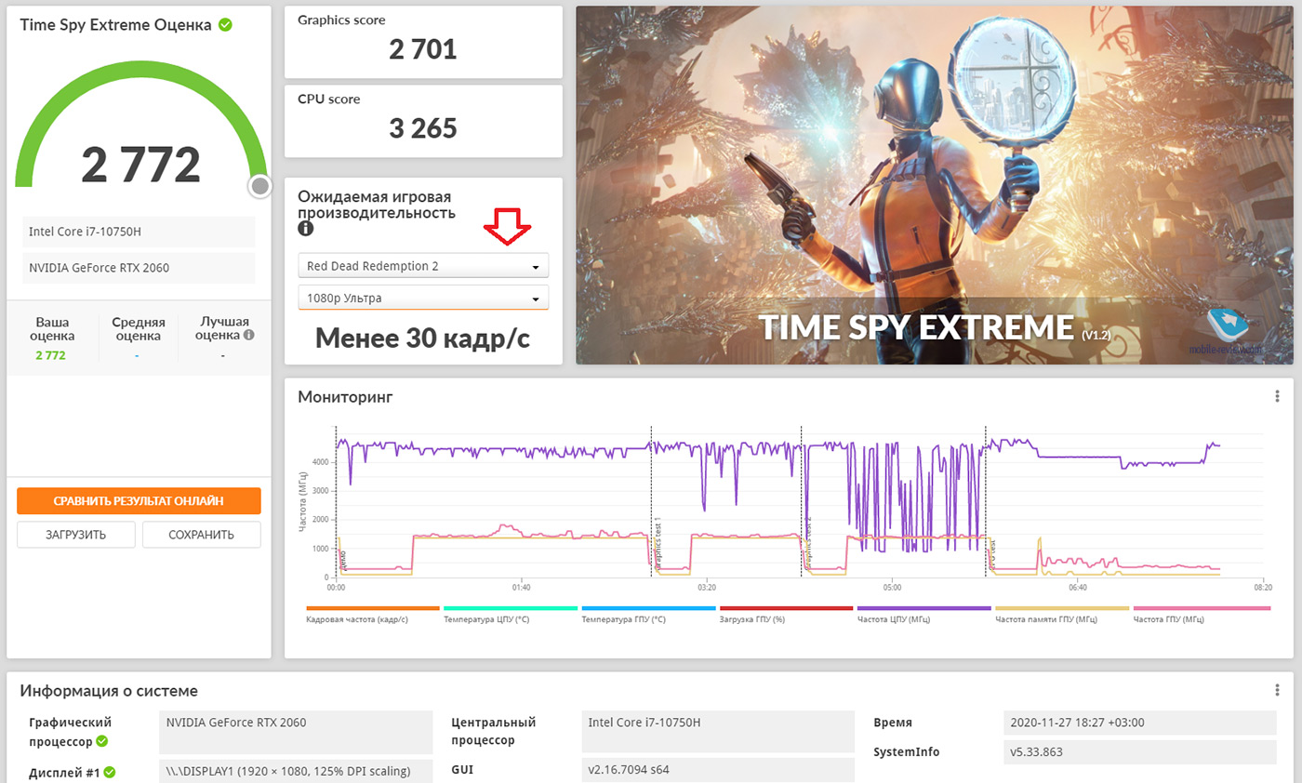
Task: Toggle Температура ГПУ (°C) legend series
Action: point(647,614)
